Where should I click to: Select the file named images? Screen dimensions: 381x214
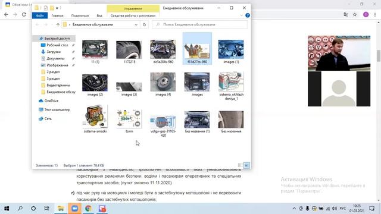click(197, 84)
